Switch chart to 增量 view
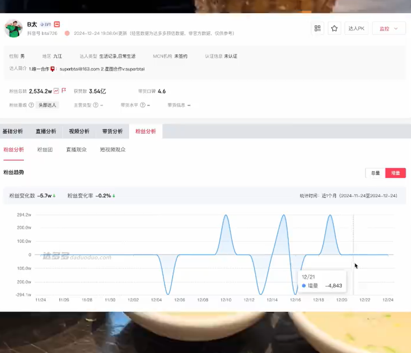This screenshot has width=411, height=353. pyautogui.click(x=396, y=173)
